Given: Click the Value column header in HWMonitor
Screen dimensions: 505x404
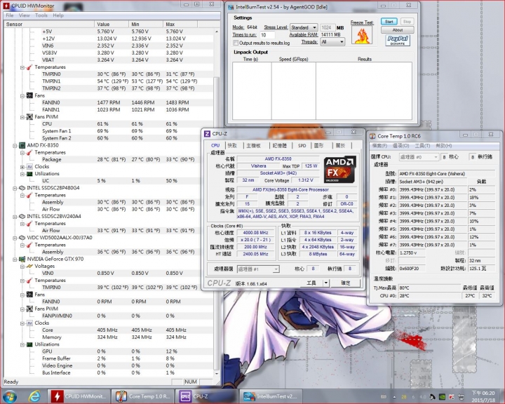Looking at the screenshot, I should pyautogui.click(x=112, y=24).
